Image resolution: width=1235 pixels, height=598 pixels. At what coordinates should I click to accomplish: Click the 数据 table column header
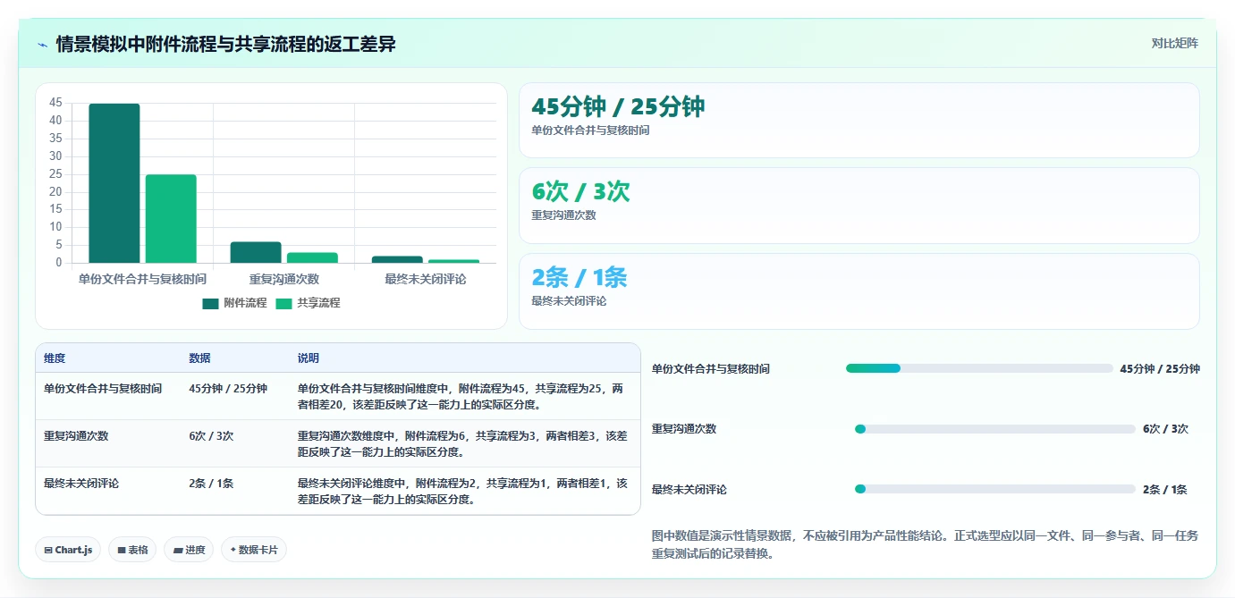[199, 358]
